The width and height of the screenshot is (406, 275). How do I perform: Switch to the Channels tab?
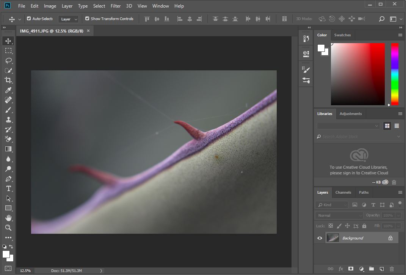coord(343,192)
